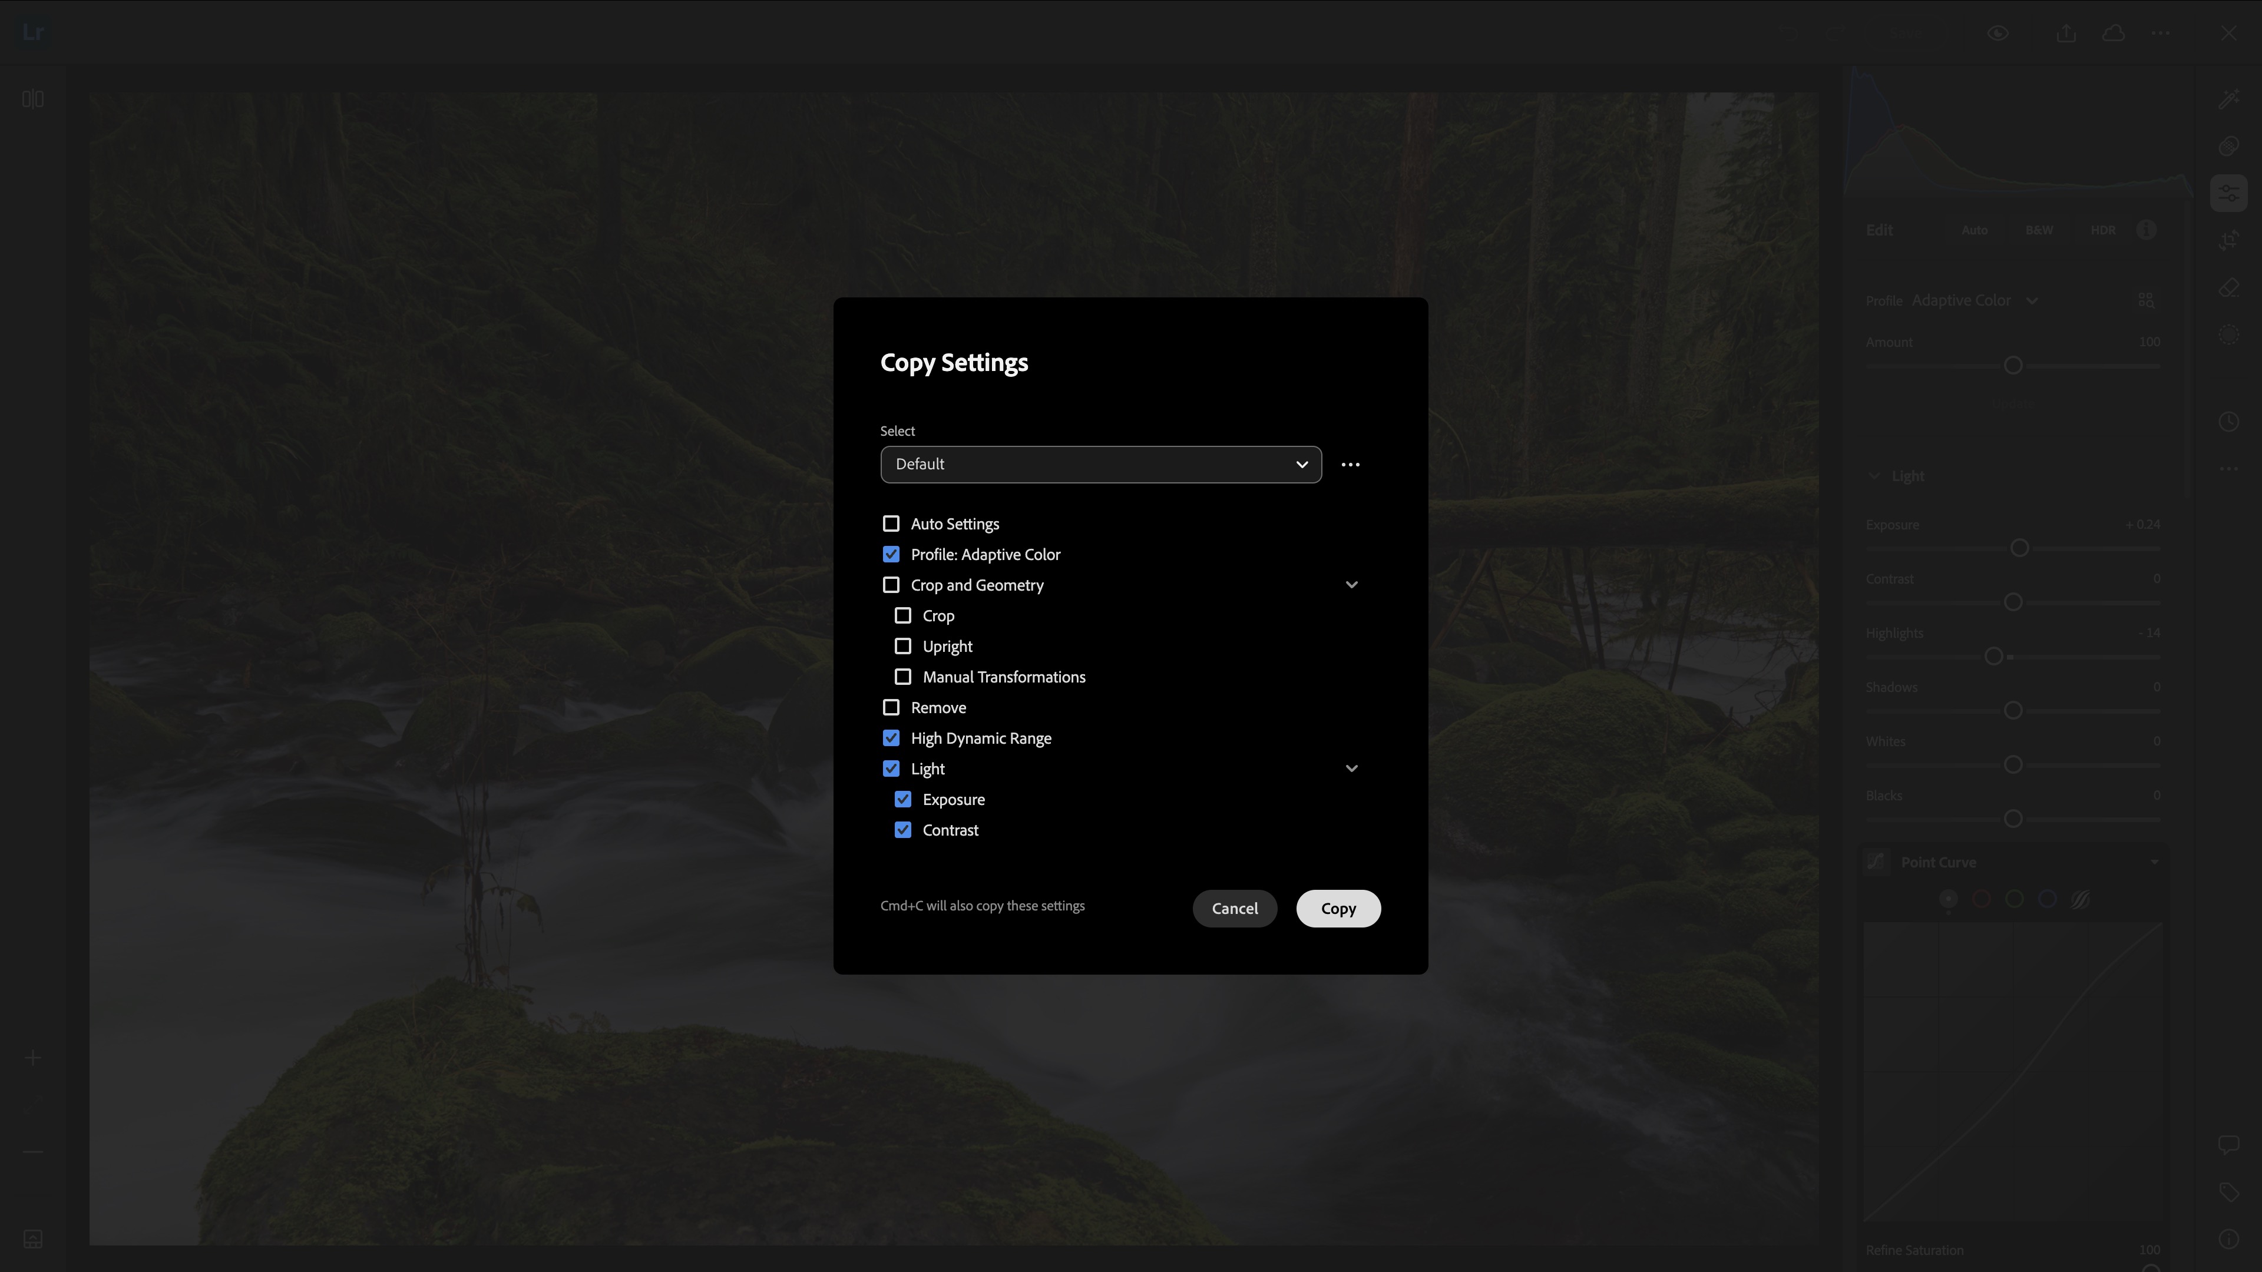The width and height of the screenshot is (2262, 1272).
Task: Open the Default select dropdown
Action: pos(1100,465)
